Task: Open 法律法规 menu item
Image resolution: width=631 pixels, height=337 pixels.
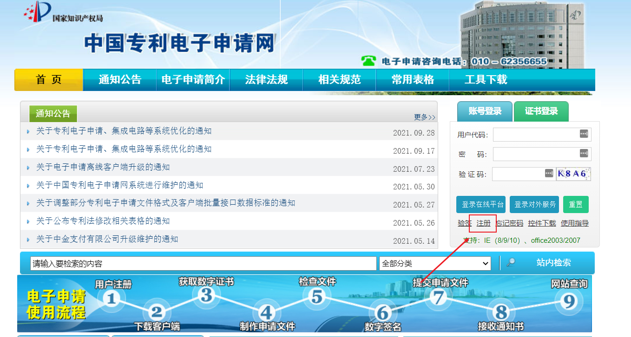Action: [x=266, y=79]
